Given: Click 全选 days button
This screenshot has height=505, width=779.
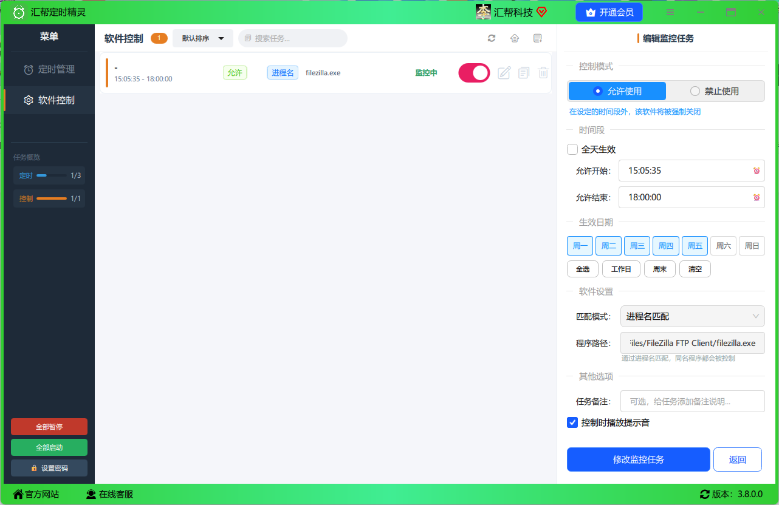Looking at the screenshot, I should pyautogui.click(x=583, y=269).
